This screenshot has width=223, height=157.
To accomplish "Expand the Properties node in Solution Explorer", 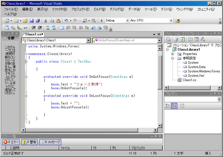I will pos(173,54).
